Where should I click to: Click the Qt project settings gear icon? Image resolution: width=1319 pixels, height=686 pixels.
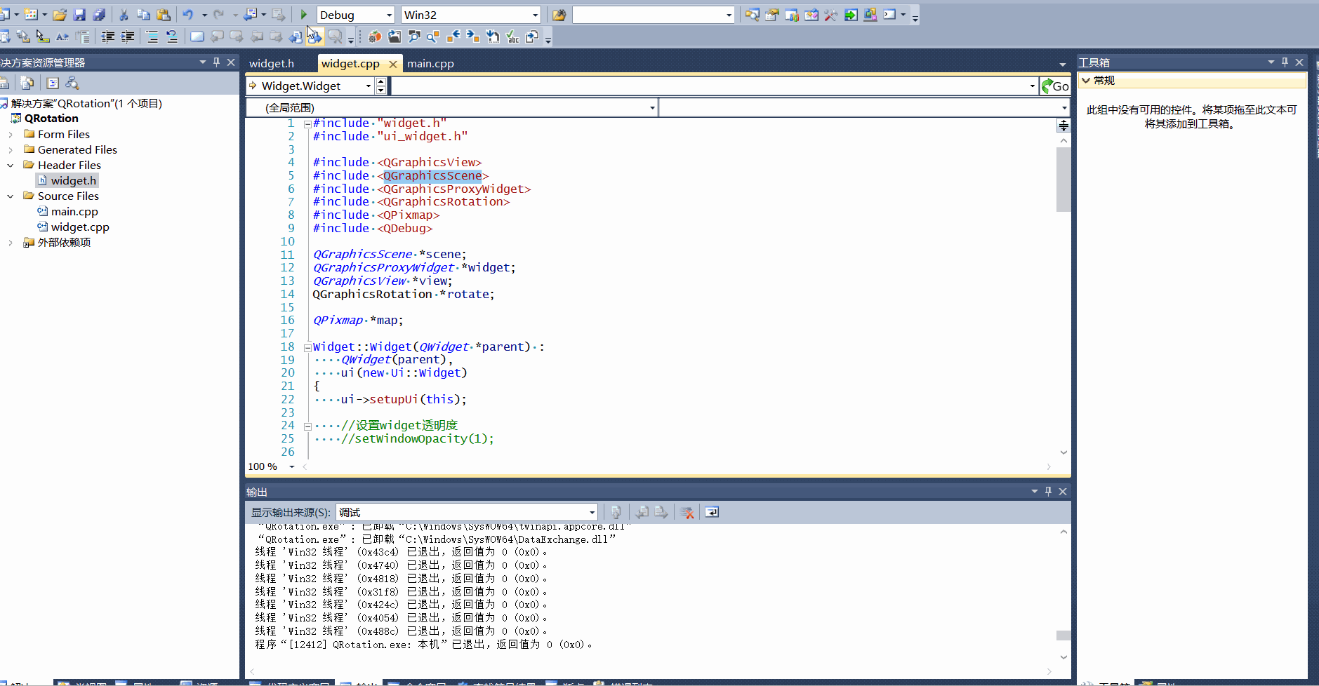[x=375, y=36]
